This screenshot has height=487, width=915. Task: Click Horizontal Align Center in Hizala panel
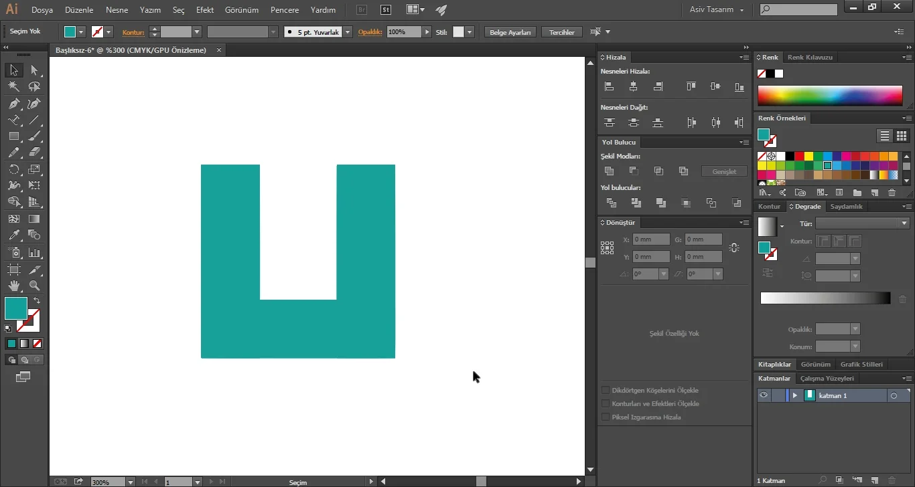click(634, 86)
